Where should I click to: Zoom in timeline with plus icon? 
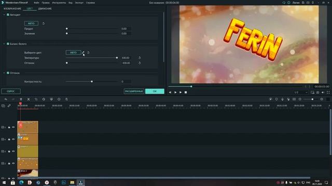(x=322, y=99)
